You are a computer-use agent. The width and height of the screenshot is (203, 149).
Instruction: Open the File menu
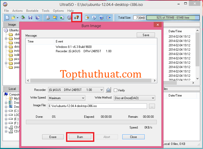pyautogui.click(x=6, y=11)
